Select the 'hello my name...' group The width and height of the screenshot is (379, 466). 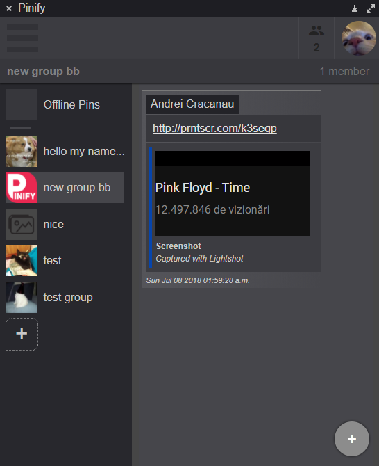point(65,151)
